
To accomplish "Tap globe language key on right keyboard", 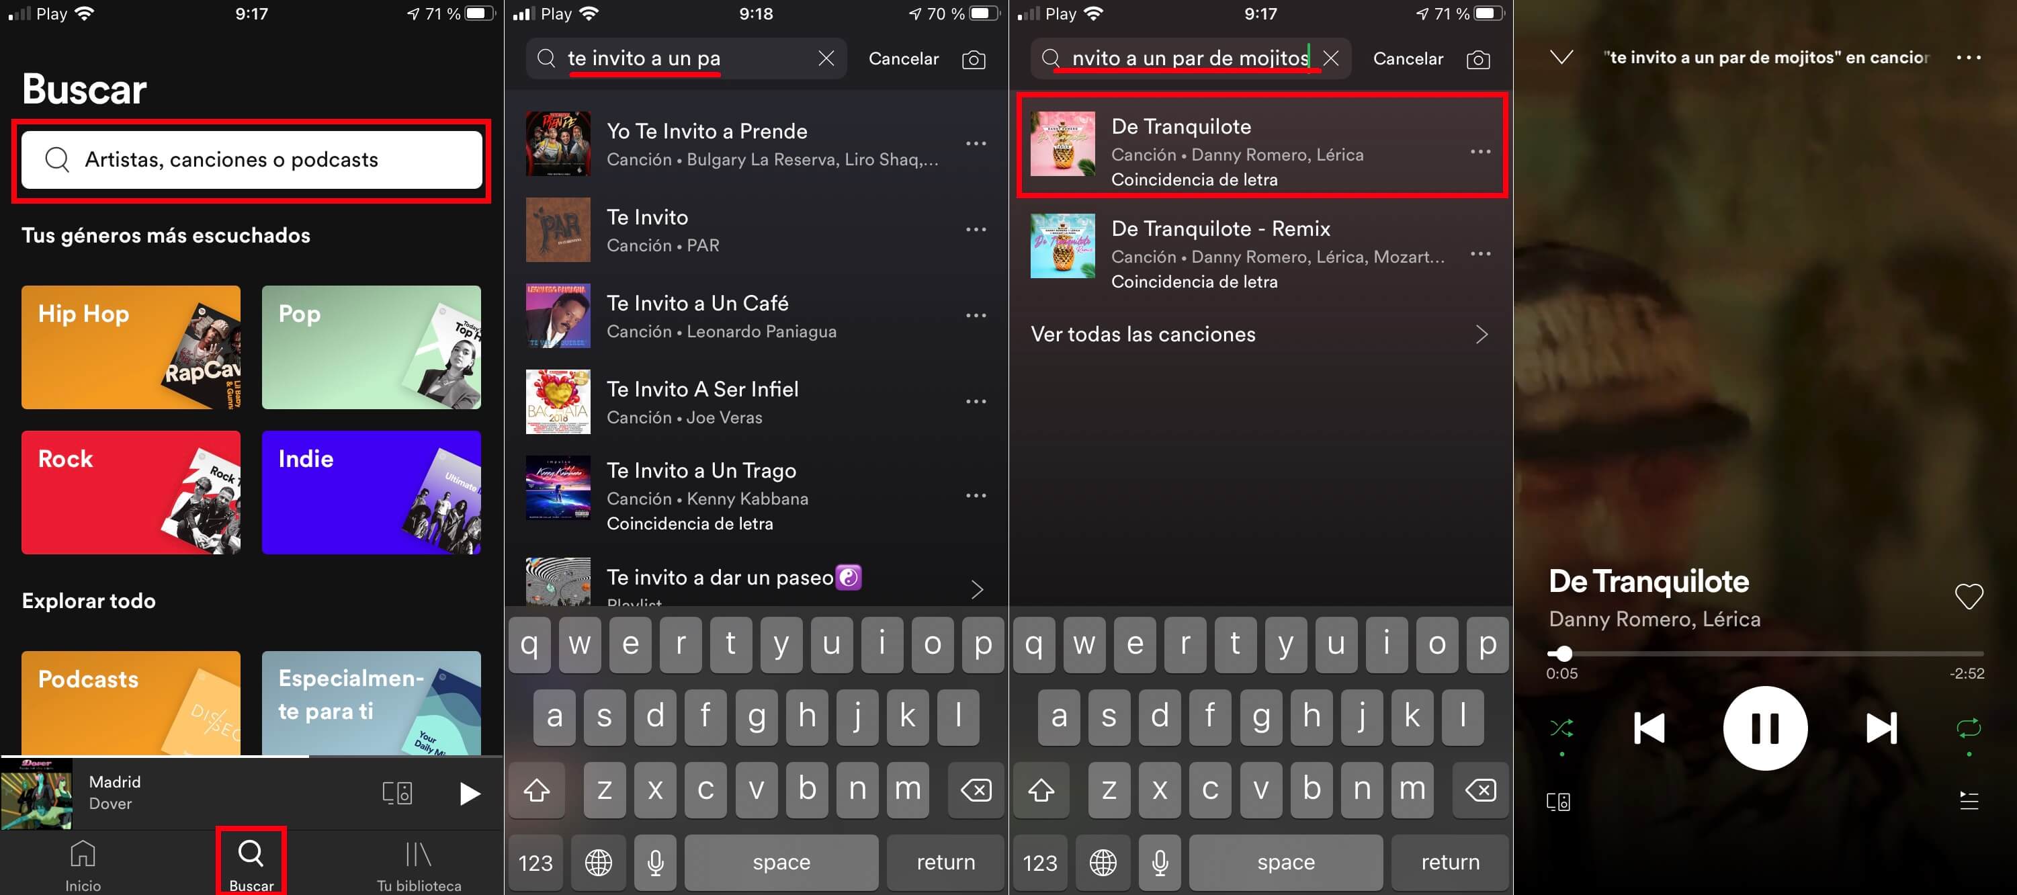I will point(1103,862).
